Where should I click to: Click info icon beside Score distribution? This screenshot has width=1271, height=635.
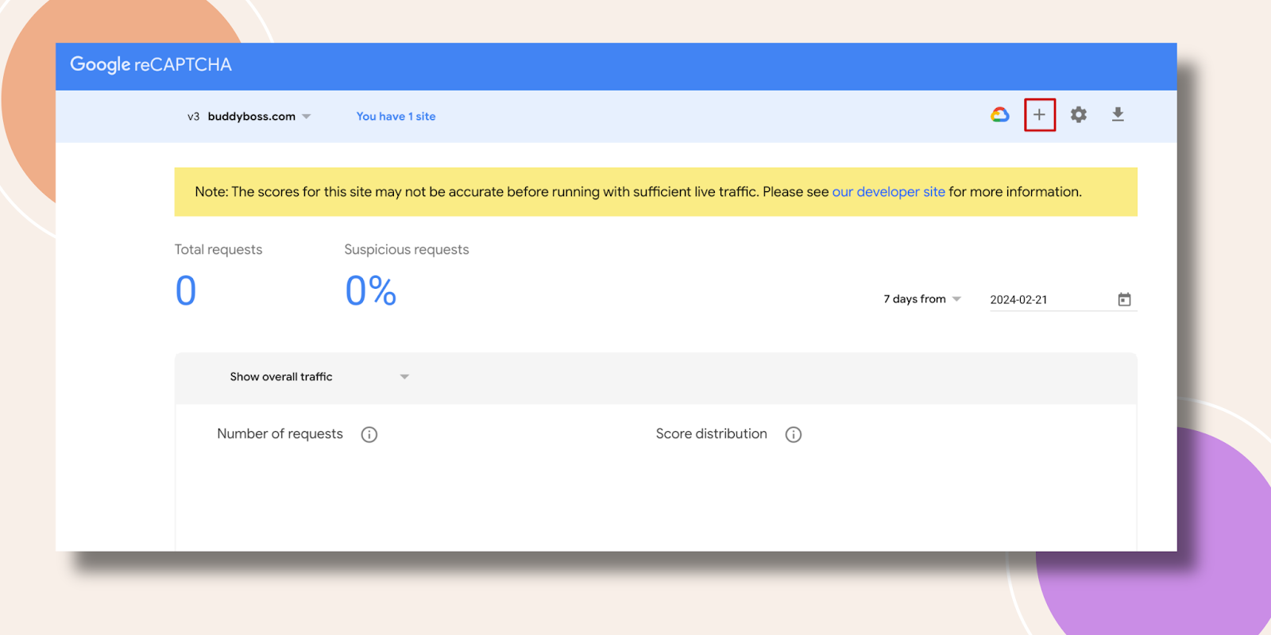coord(794,434)
